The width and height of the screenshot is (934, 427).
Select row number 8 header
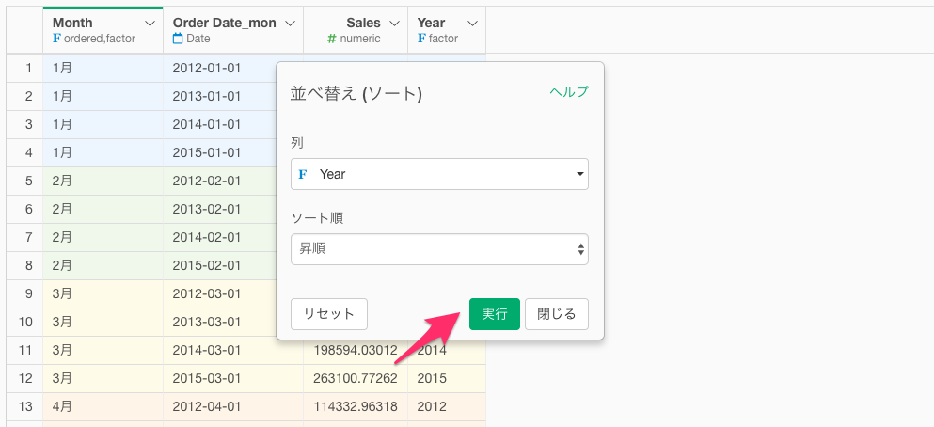(24, 265)
